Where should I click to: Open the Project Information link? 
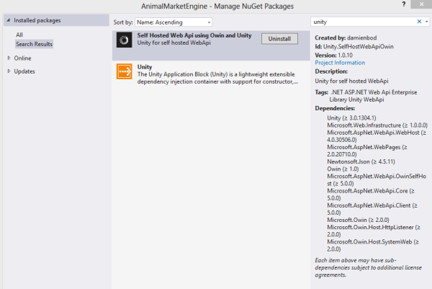pos(341,62)
